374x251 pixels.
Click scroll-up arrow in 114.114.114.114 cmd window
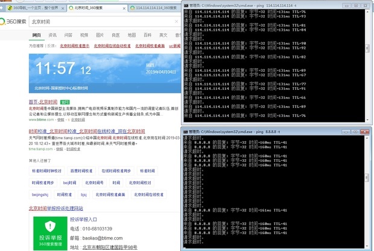click(367, 11)
